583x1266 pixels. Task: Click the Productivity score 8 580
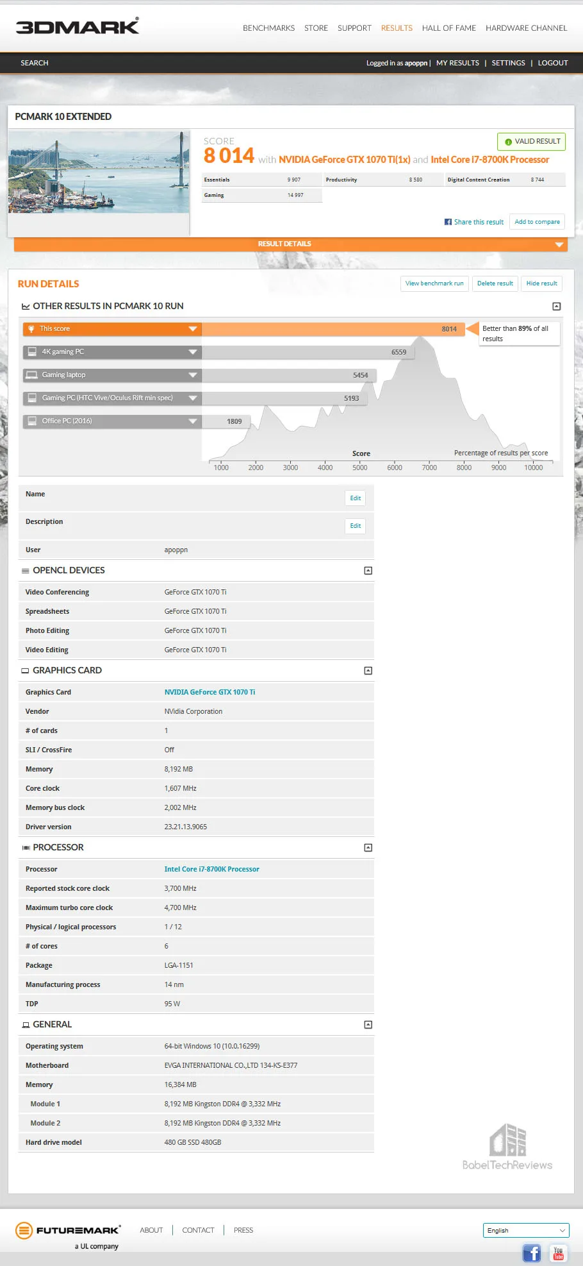[416, 180]
